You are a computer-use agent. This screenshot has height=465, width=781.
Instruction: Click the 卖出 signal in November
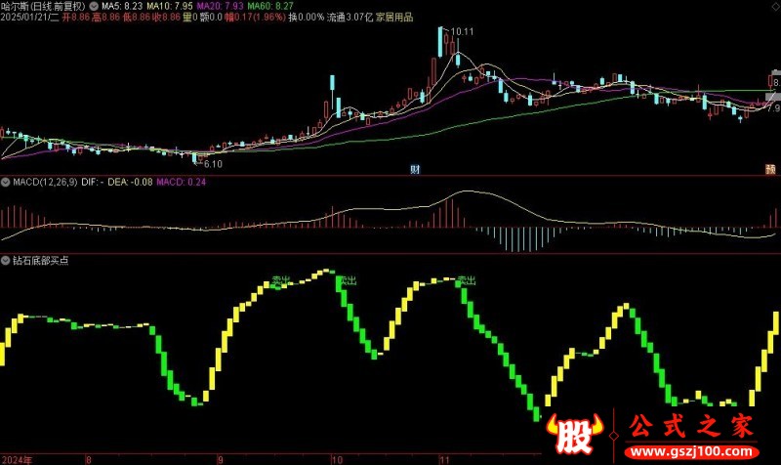click(x=467, y=280)
